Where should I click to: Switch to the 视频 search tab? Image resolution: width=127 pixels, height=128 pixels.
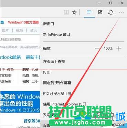tap(19, 30)
